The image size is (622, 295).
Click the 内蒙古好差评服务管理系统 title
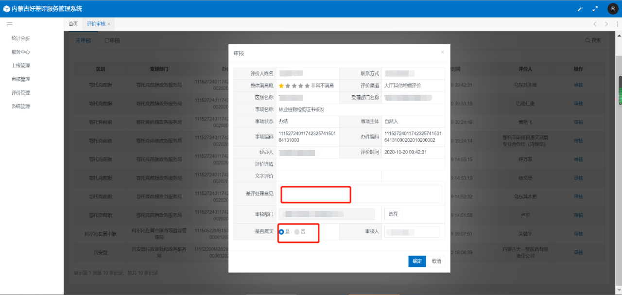[47, 9]
